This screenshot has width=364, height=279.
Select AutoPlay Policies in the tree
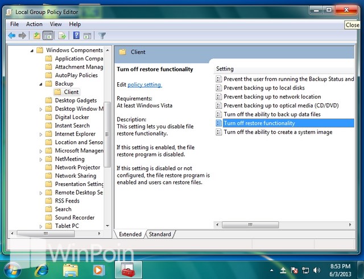click(76, 75)
